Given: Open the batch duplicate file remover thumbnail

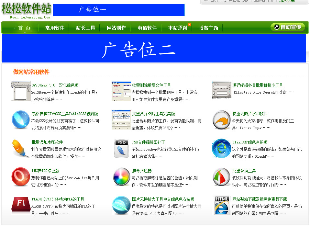Looking at the screenshot, I should pyautogui.click(x=121, y=91).
